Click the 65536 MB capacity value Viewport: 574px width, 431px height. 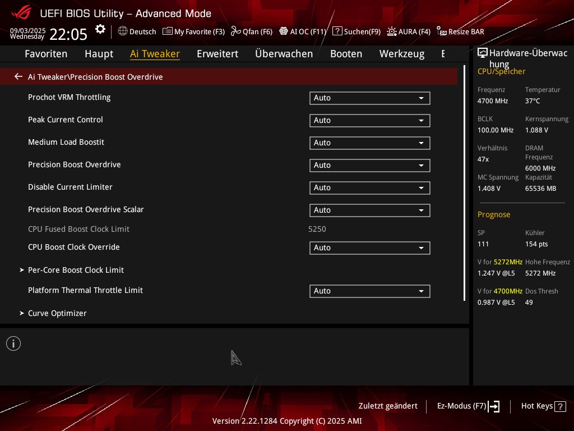[x=540, y=189]
